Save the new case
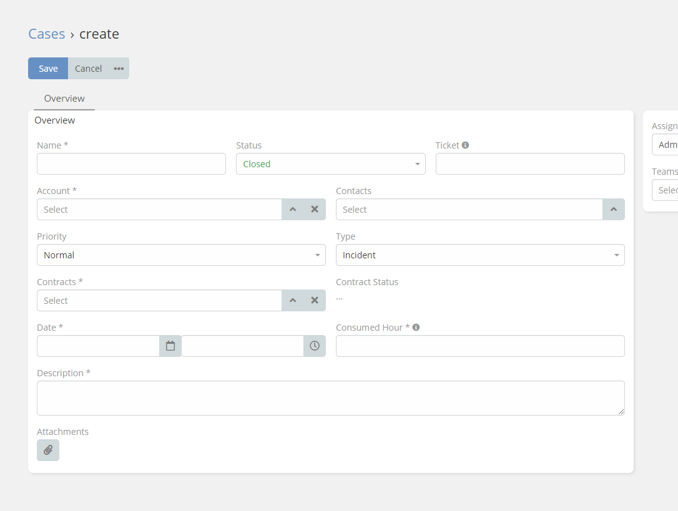678x511 pixels. tap(48, 68)
